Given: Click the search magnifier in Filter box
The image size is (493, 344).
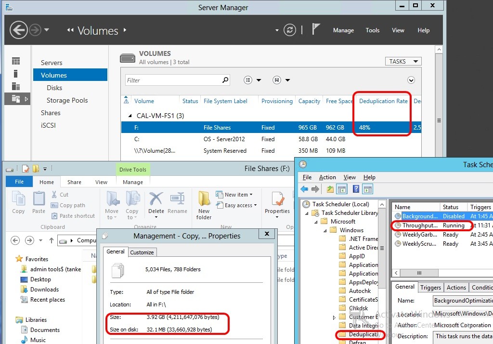Looking at the screenshot, I should [225, 80].
